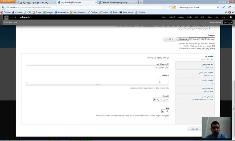The image size is (235, 141).
Task: Click the browser back arrow button
Action: click(3, 7)
